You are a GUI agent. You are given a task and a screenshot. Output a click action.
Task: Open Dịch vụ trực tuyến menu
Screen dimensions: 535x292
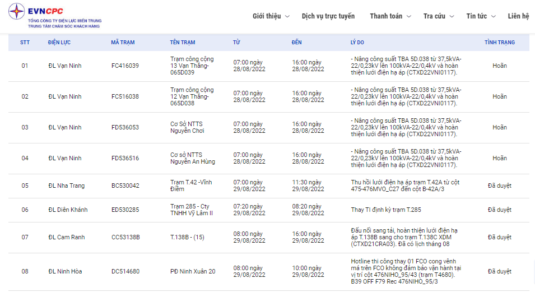[x=328, y=16]
